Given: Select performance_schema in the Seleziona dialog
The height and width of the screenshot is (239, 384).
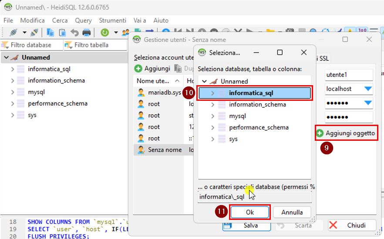Looking at the screenshot, I should point(259,128).
